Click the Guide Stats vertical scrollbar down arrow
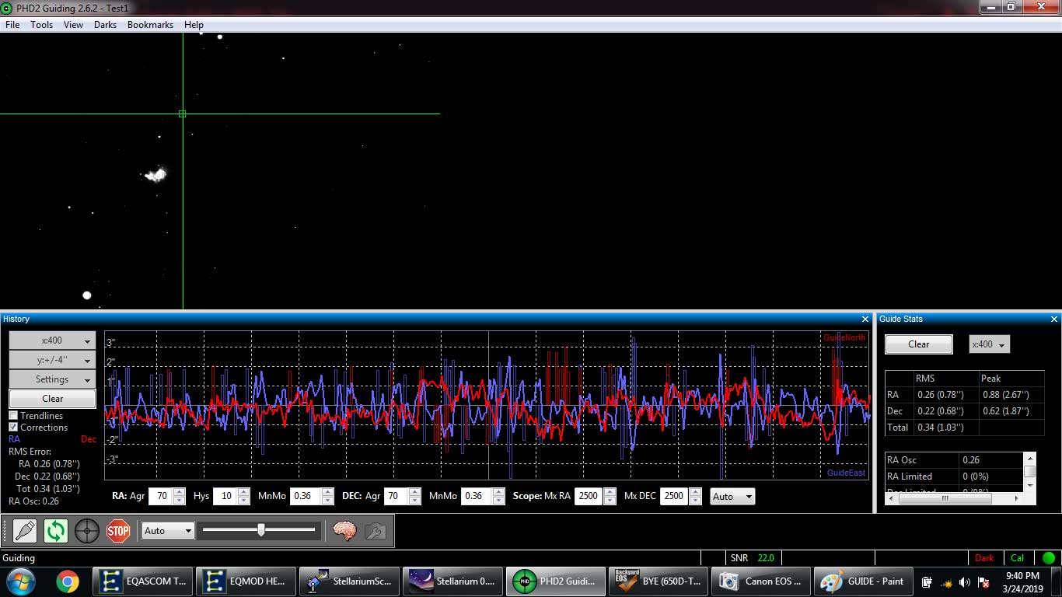Viewport: 1062px width, 597px height. pos(1029,485)
